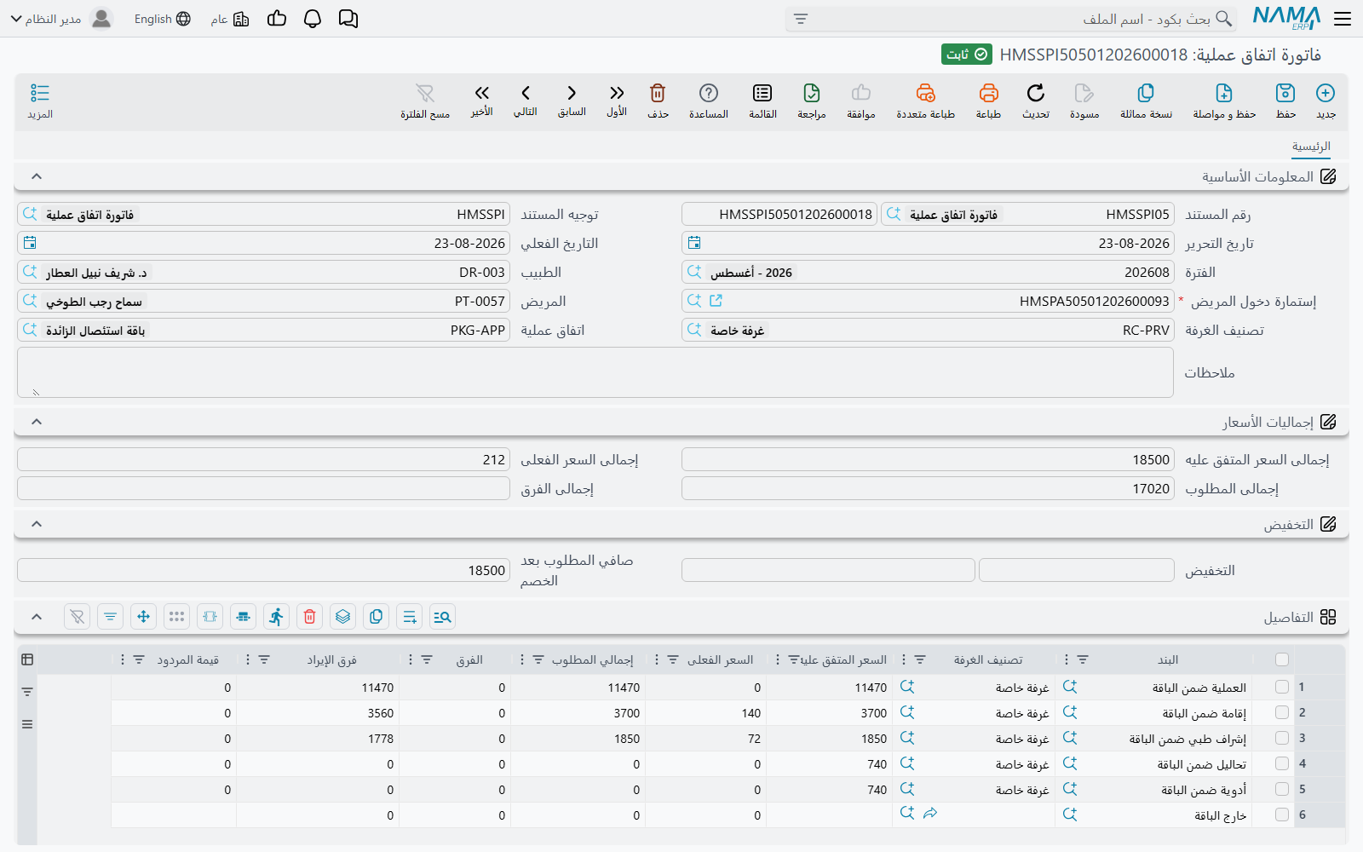Viewport: 1363px width, 852px height.
Task: Open the patient admission form external link
Action: pos(716,301)
